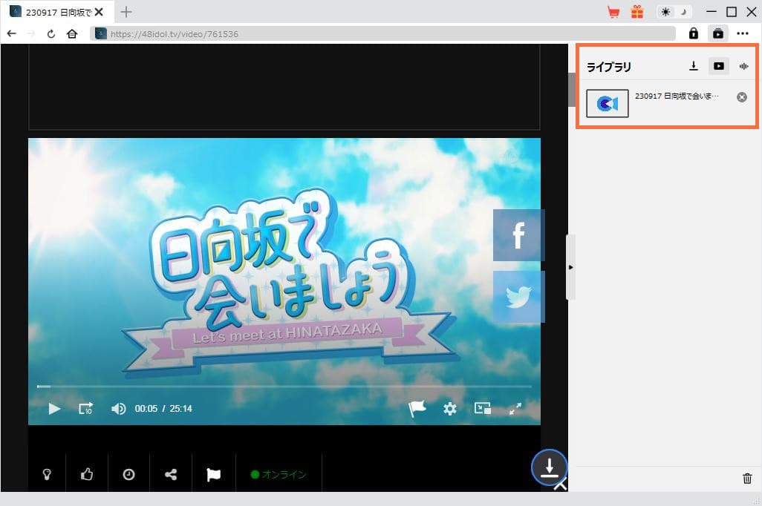Click the flag icon in player controls
The width and height of the screenshot is (762, 506).
(x=417, y=408)
